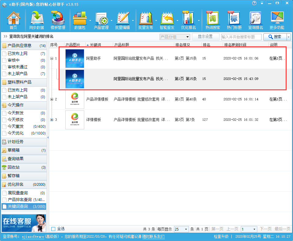This screenshot has width=293, height=241.
Task: Open 优化排名 ranking optimization tool
Action: 188,20
